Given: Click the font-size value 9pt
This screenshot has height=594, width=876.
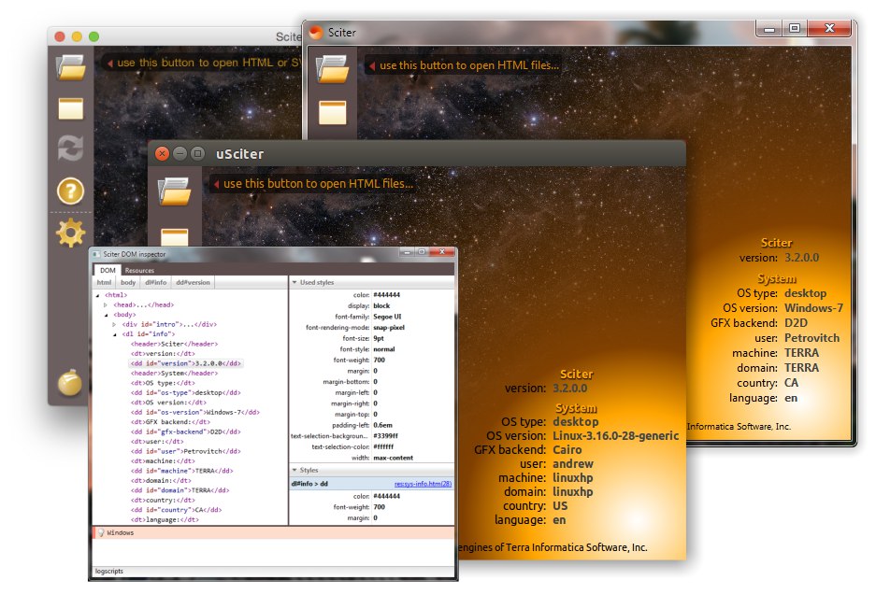Looking at the screenshot, I should 379,338.
